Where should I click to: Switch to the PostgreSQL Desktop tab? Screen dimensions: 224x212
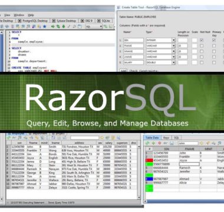pos(33,21)
